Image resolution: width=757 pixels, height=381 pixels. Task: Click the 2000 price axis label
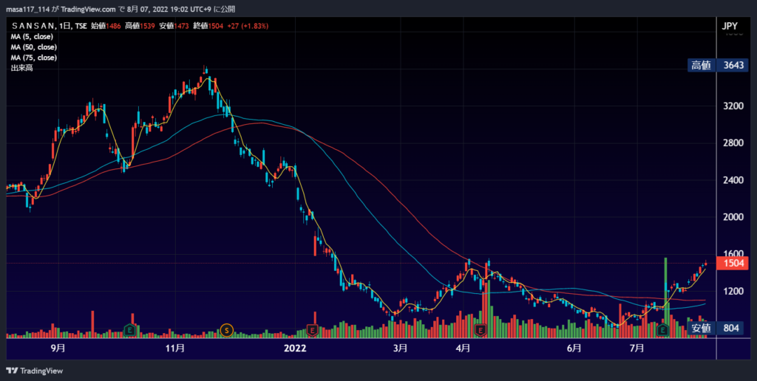(733, 217)
